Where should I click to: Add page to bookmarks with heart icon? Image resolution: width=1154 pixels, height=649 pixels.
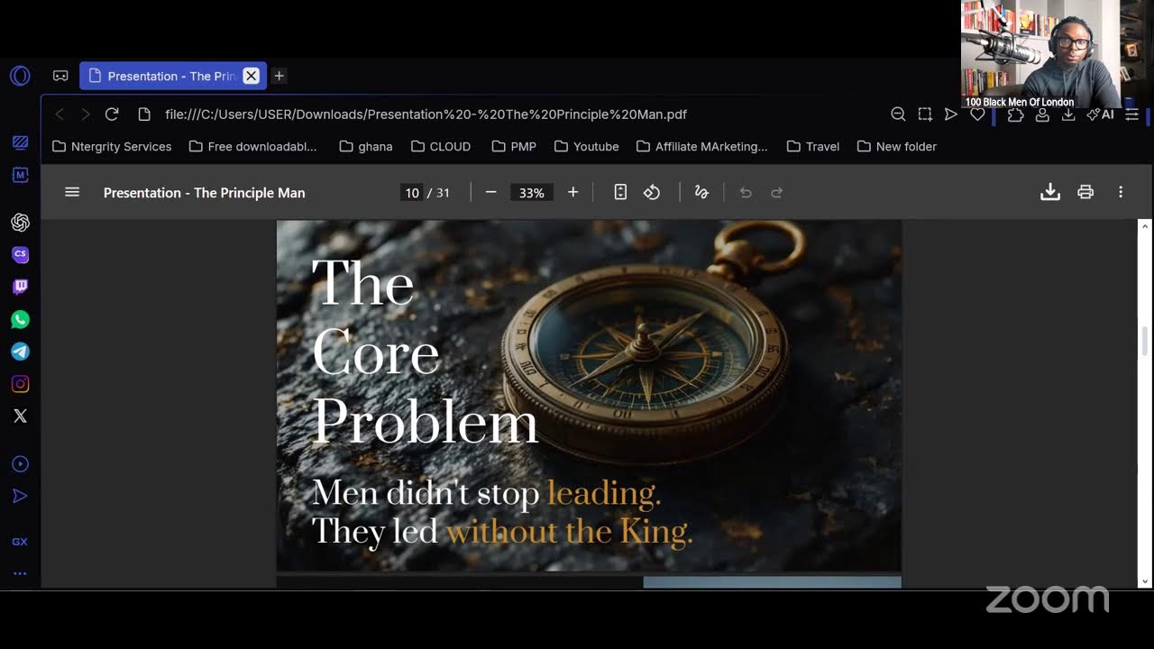pyautogui.click(x=977, y=114)
